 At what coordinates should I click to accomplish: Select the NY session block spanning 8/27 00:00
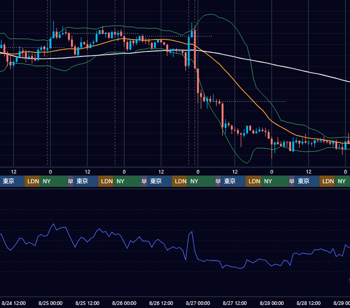click(201, 181)
